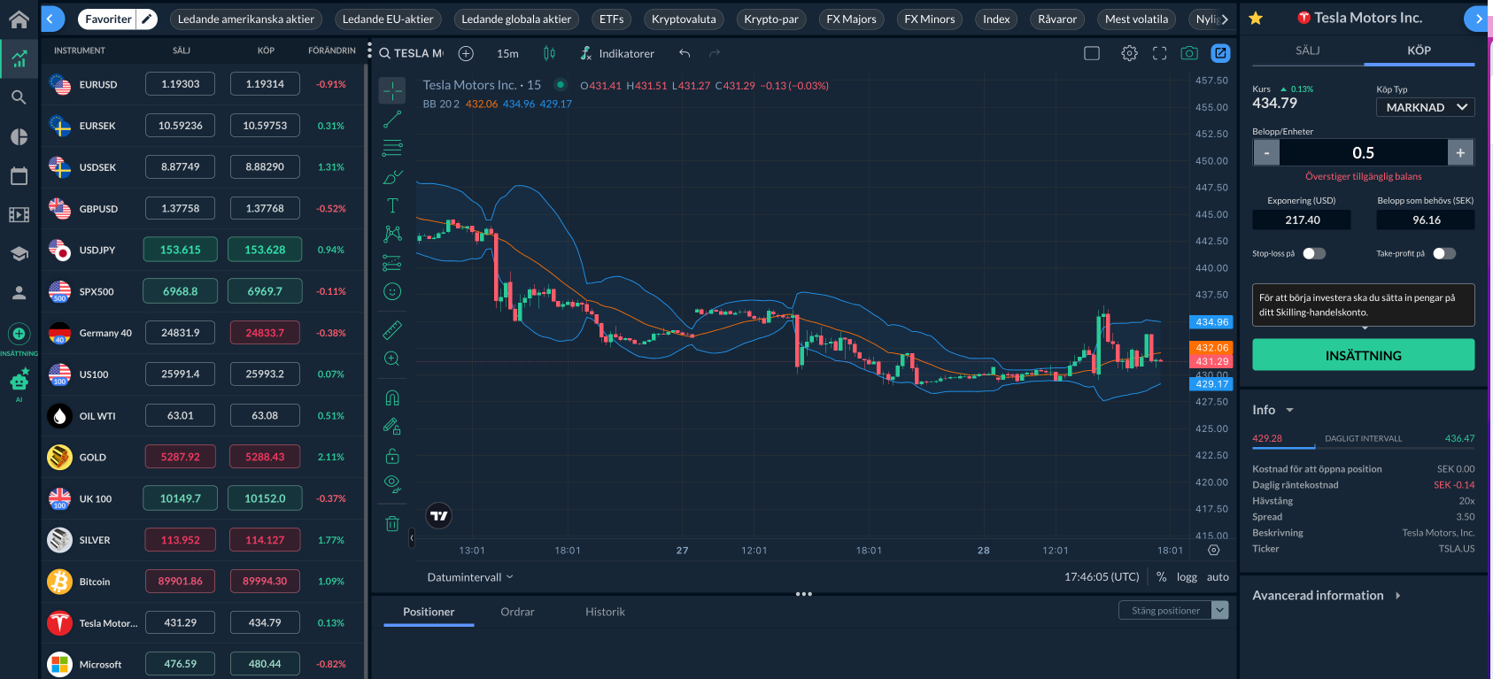Expand the Datumintervall dropdown

click(470, 577)
